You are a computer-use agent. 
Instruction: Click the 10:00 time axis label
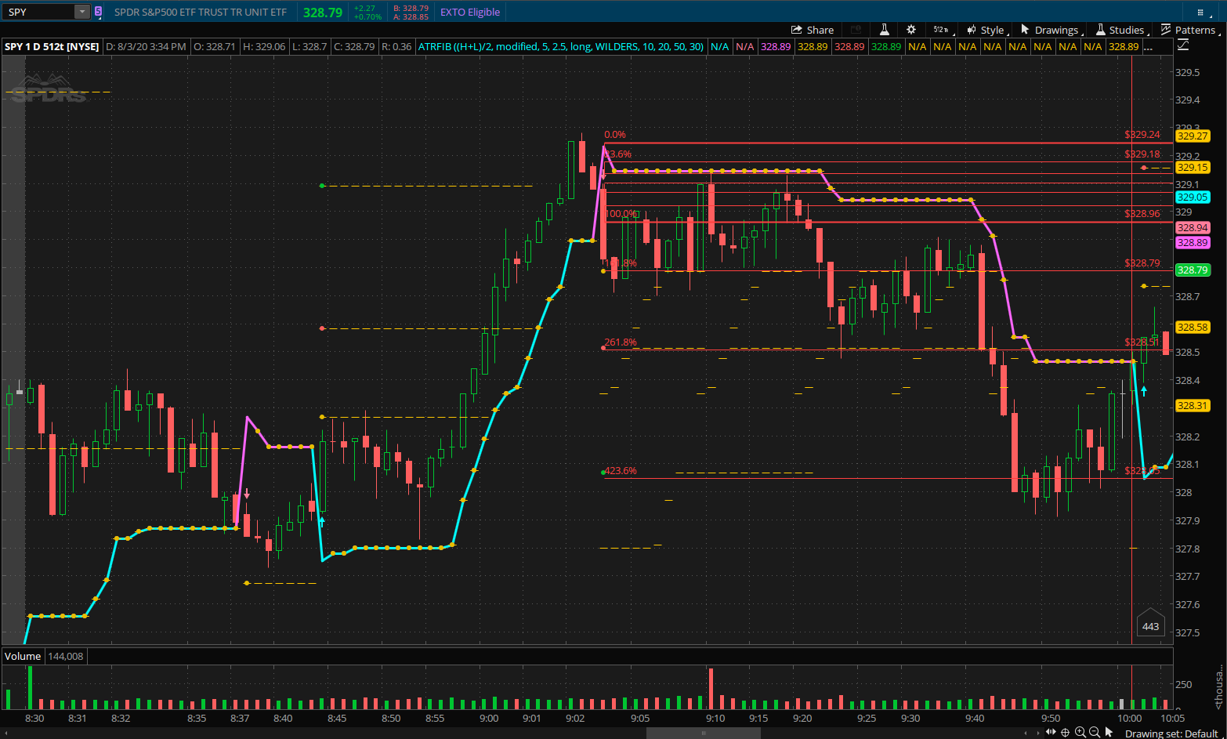pos(1130,719)
